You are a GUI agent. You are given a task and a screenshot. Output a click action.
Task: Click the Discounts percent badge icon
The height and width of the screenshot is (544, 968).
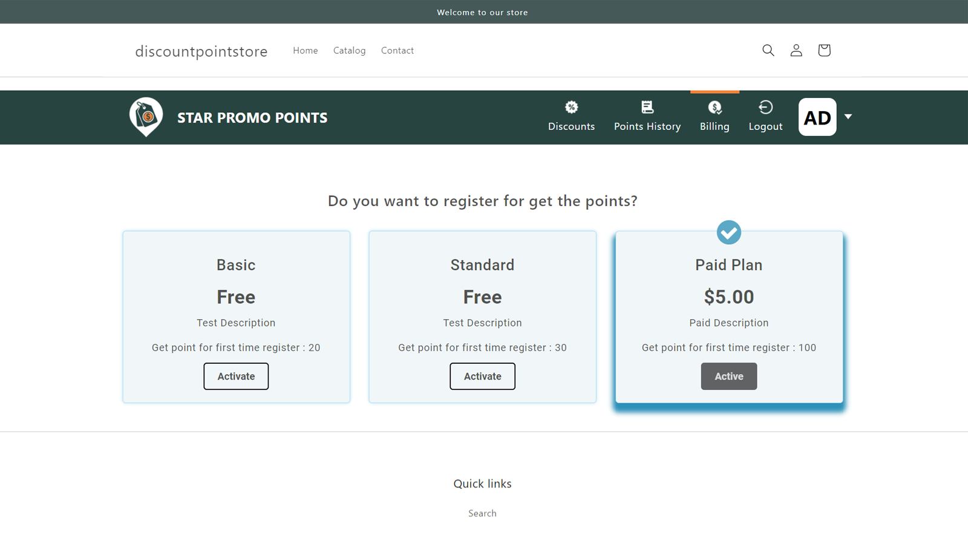point(572,108)
